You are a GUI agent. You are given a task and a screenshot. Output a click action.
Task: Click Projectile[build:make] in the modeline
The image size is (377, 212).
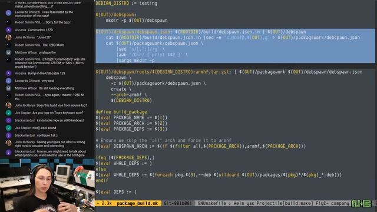point(285,203)
